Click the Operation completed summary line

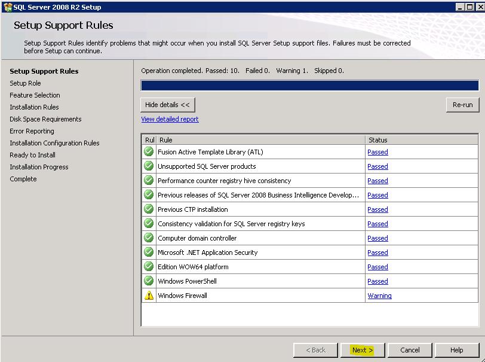coord(242,71)
